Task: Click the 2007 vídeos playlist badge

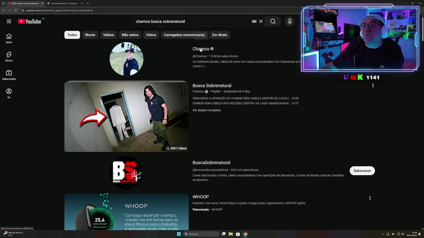Action: 177,148
